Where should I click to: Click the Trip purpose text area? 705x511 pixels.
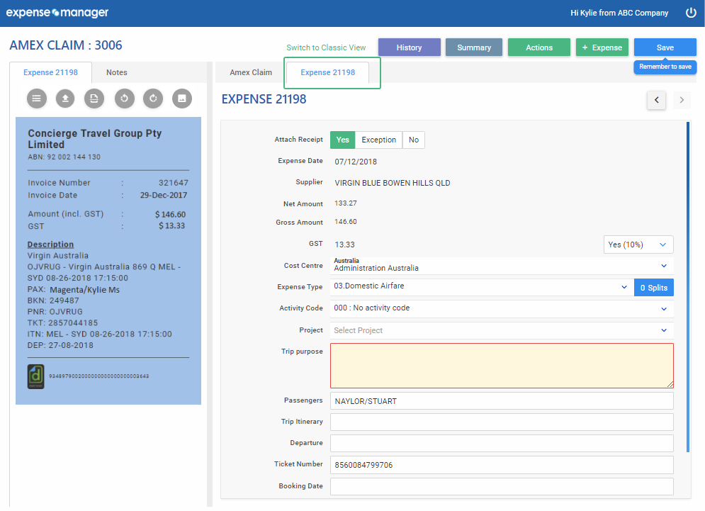pyautogui.click(x=502, y=366)
